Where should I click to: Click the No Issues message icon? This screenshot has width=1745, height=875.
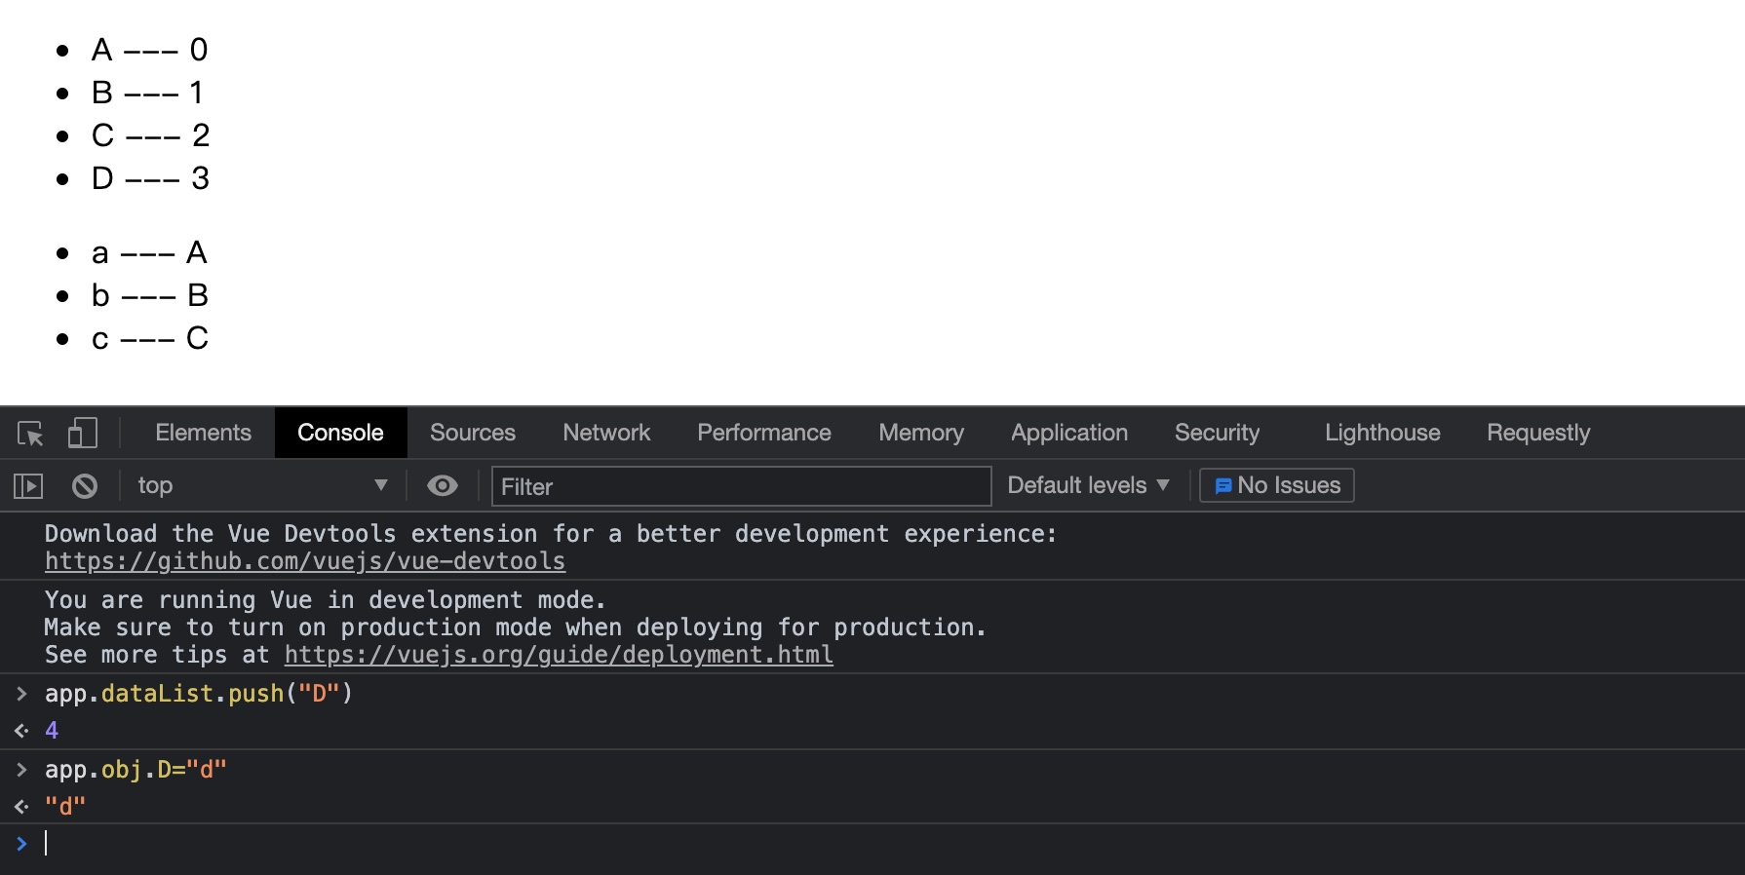pos(1222,486)
